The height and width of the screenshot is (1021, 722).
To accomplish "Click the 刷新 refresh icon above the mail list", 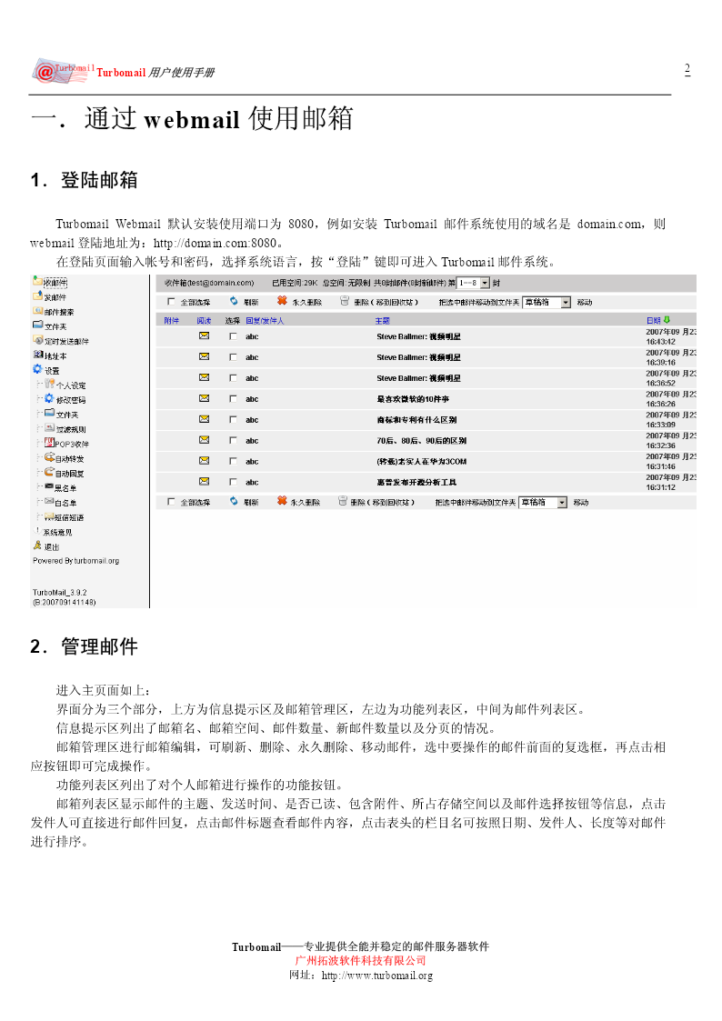I will (x=234, y=301).
